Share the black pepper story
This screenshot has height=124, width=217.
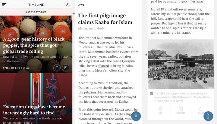click(x=65, y=68)
